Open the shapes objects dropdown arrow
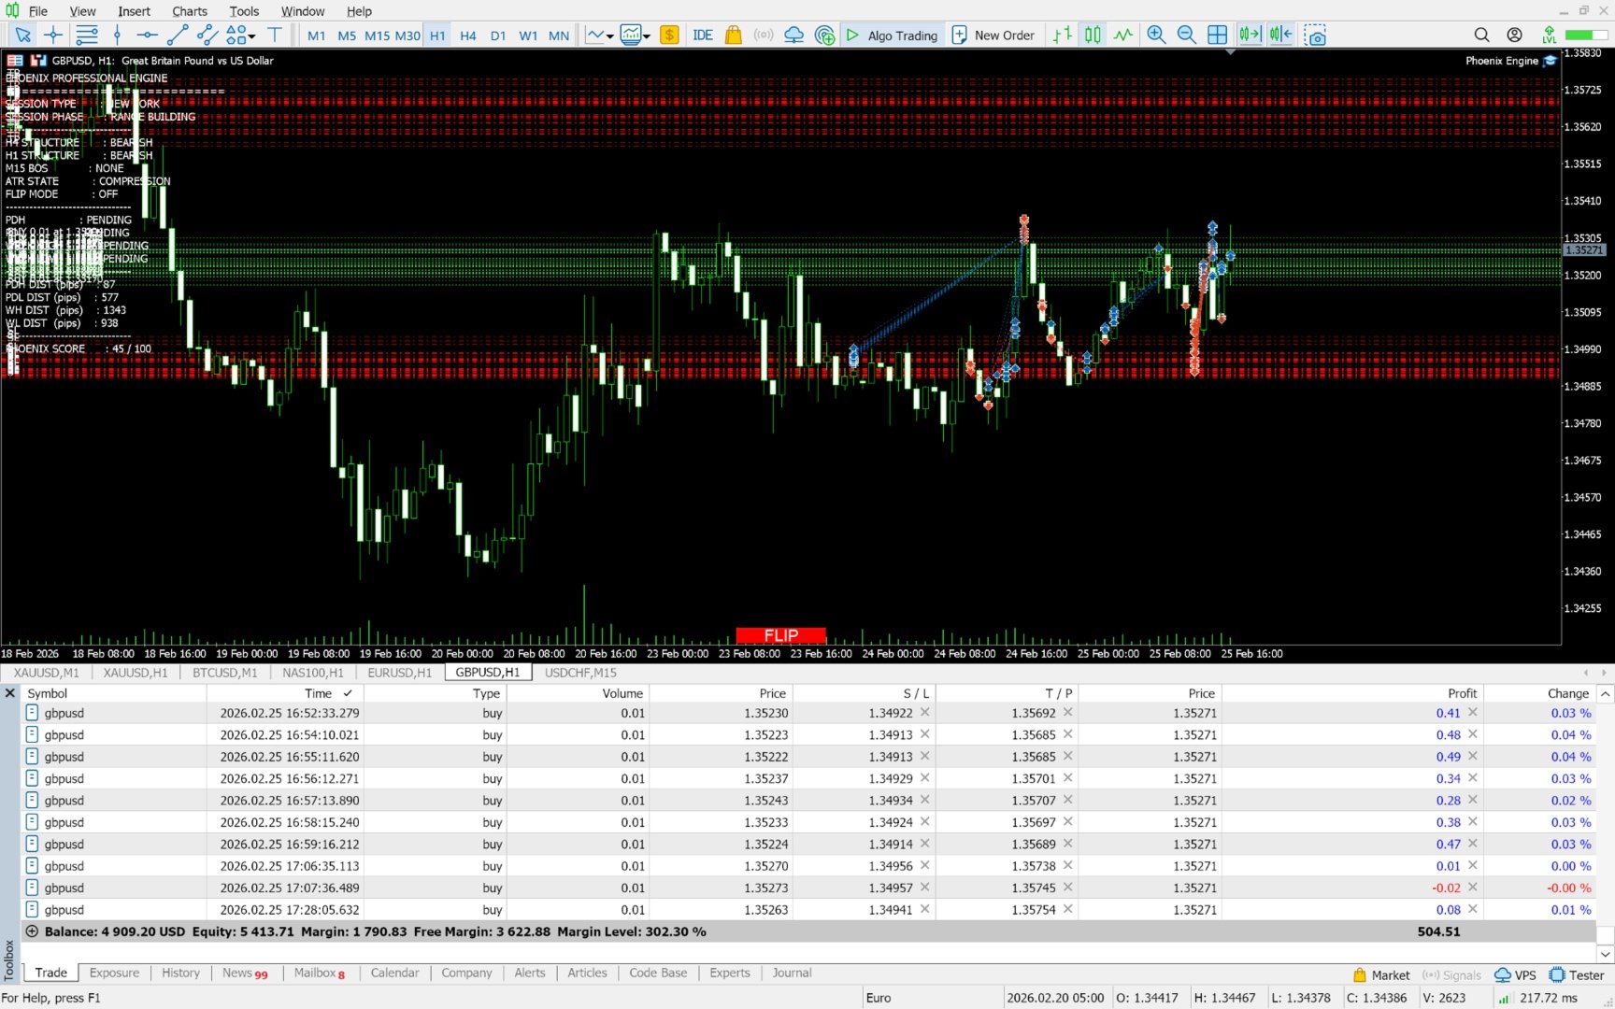 click(252, 36)
